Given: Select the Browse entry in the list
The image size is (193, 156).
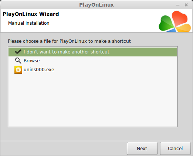Looking at the screenshot, I should pyautogui.click(x=93, y=61).
